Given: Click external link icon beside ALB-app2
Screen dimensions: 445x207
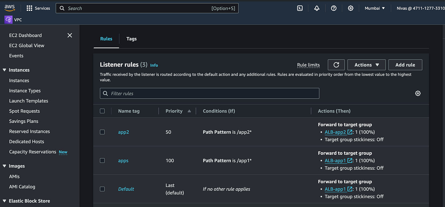Looking at the screenshot, I should 350,132.
